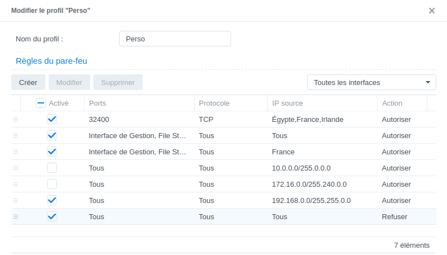The height and width of the screenshot is (255, 447).
Task: Grab the drag handle of the 32400 rule
Action: [16, 119]
